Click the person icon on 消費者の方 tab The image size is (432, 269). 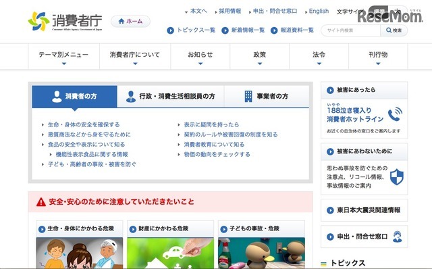(57, 97)
